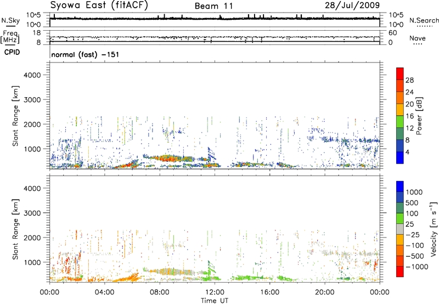Click the 'Time UT' axis title
The height and width of the screenshot is (304, 439).
pyautogui.click(x=215, y=301)
